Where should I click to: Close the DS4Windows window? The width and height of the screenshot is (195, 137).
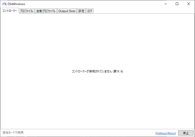click(188, 4)
